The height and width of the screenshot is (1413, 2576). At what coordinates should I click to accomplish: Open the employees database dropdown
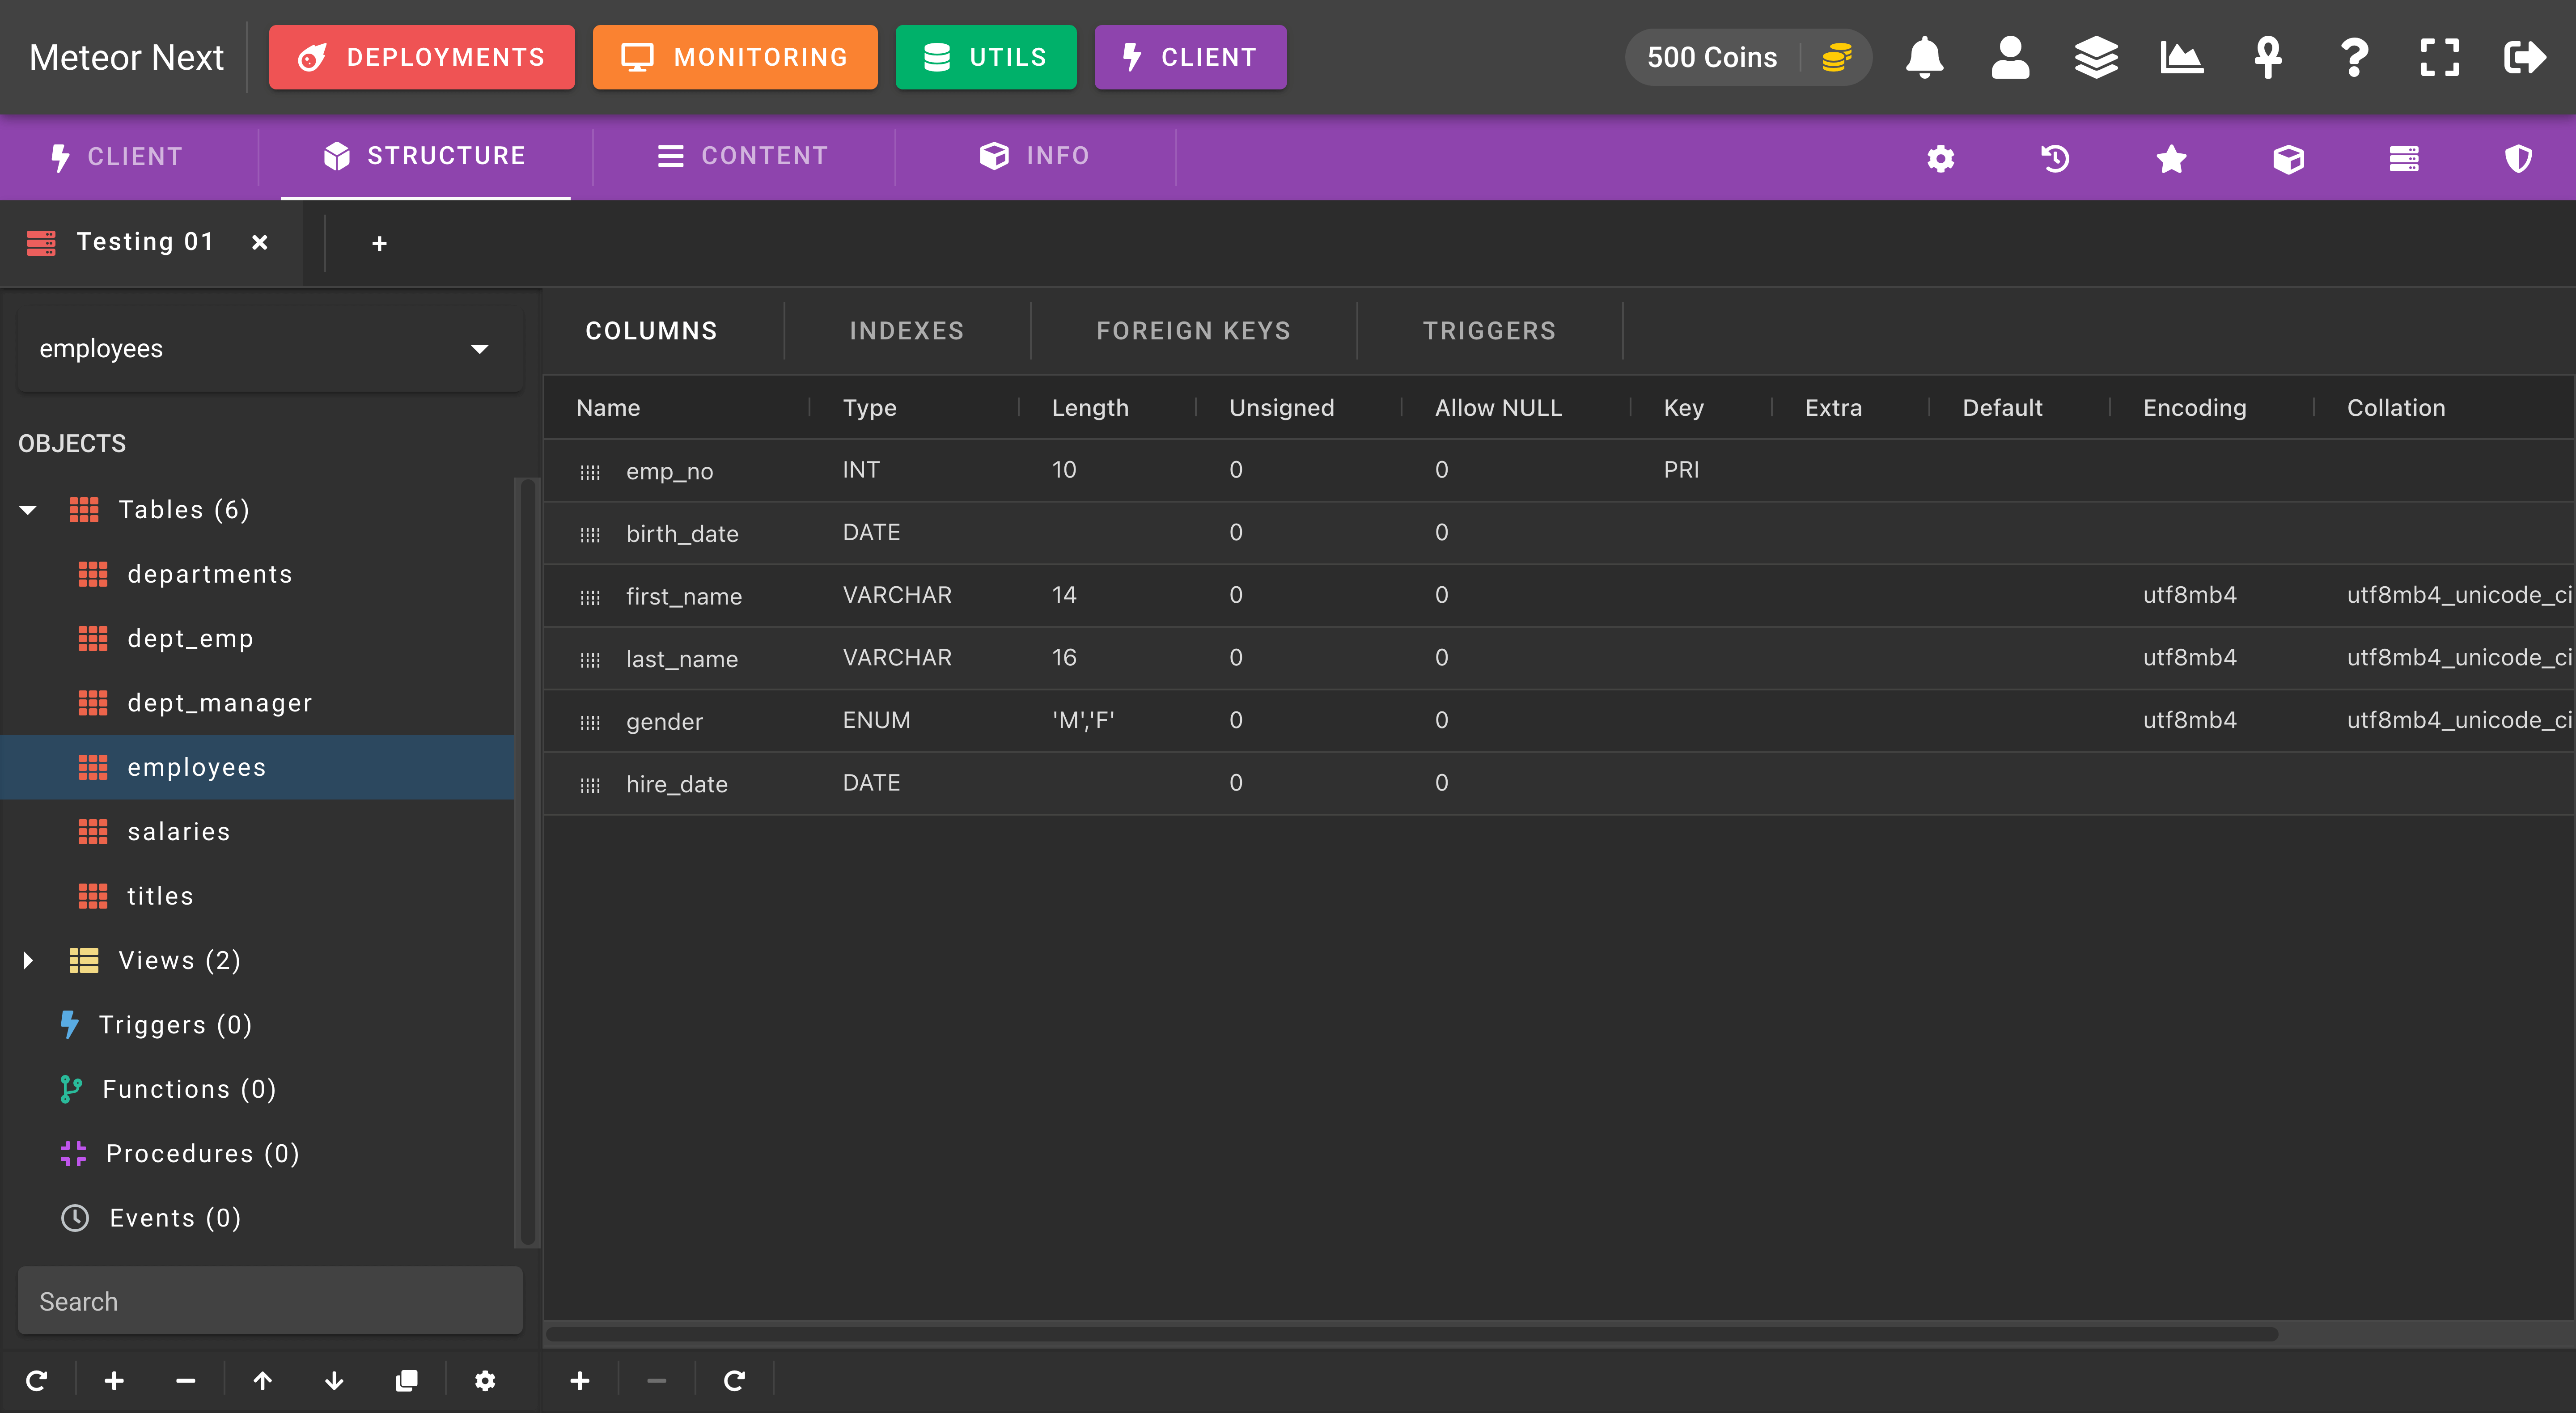click(x=270, y=349)
